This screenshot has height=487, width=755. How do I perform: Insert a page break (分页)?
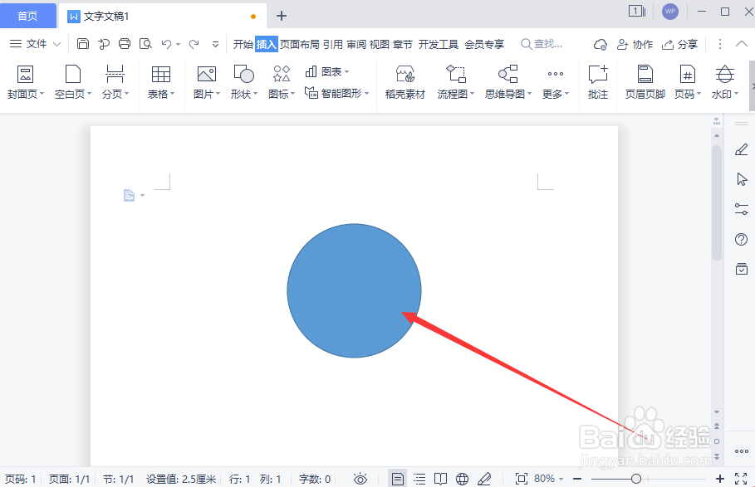(x=115, y=82)
